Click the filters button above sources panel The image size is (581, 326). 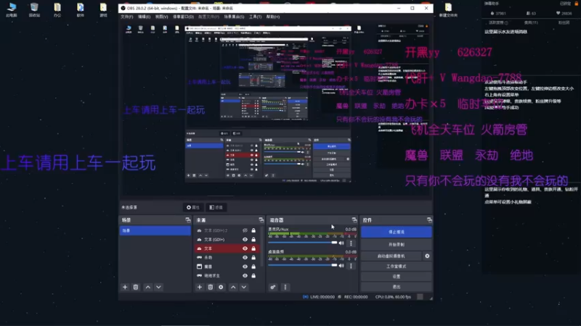[216, 207]
